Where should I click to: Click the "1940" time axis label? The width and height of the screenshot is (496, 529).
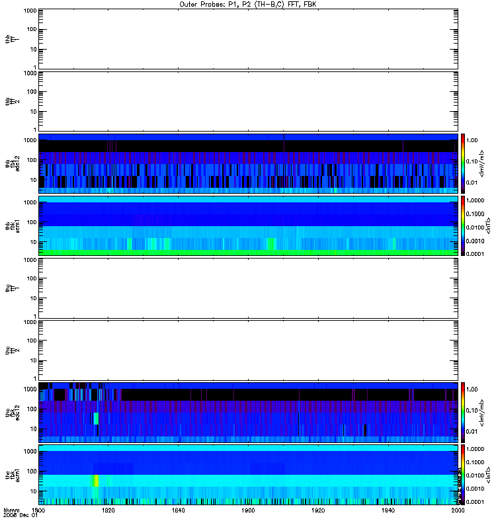(x=388, y=510)
